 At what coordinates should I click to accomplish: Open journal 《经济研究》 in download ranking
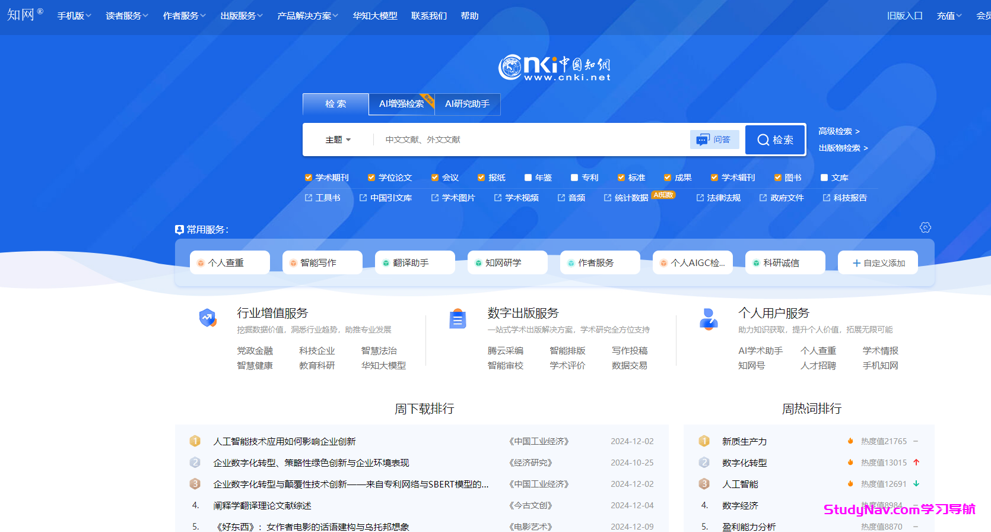[531, 463]
